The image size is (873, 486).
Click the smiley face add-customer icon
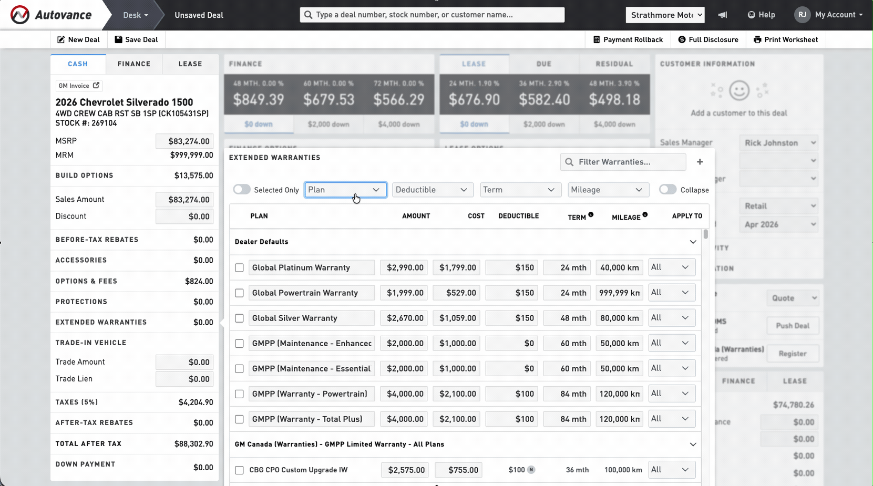point(739,90)
